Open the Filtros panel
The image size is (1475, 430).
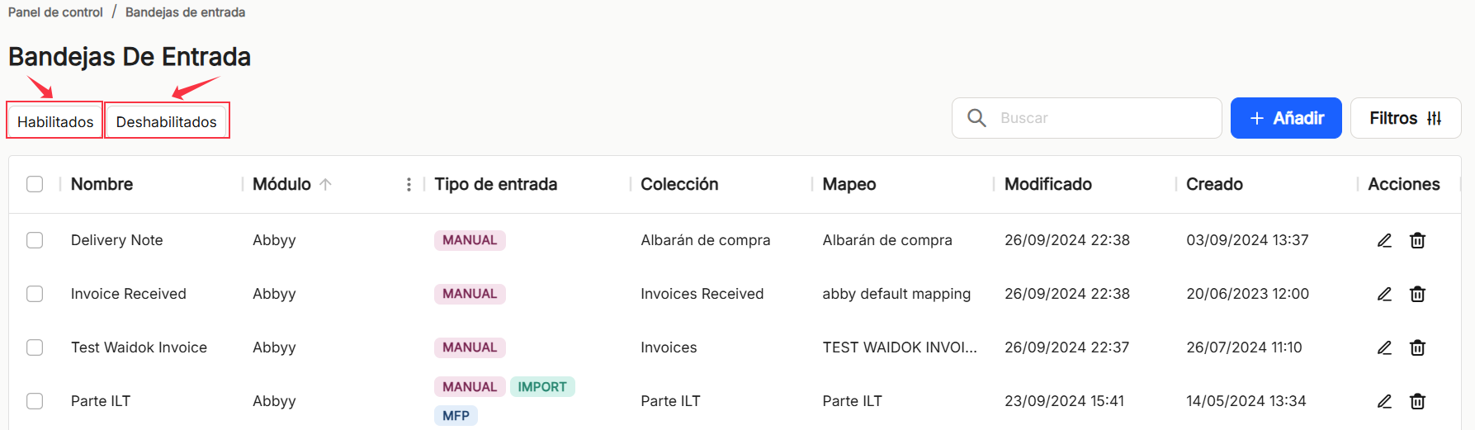tap(1405, 118)
